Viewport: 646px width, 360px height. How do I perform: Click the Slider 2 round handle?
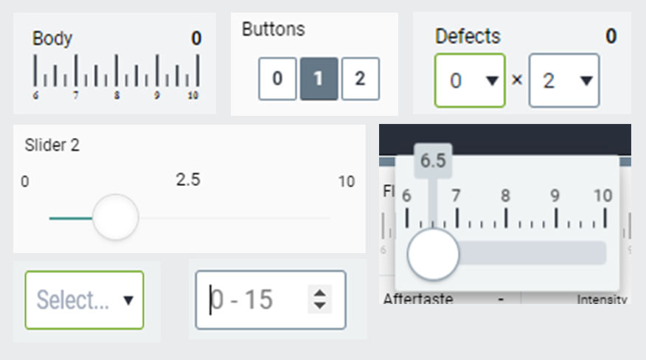115,218
